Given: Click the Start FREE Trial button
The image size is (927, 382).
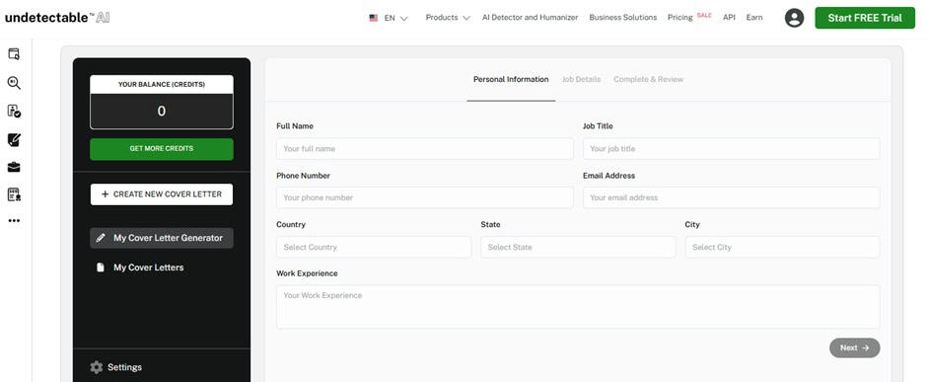Looking at the screenshot, I should pos(865,18).
